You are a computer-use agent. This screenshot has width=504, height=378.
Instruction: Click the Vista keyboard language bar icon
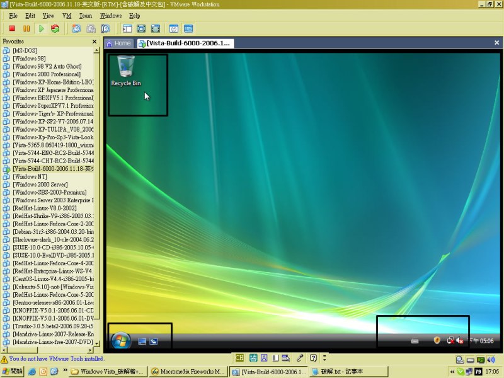pos(415,341)
